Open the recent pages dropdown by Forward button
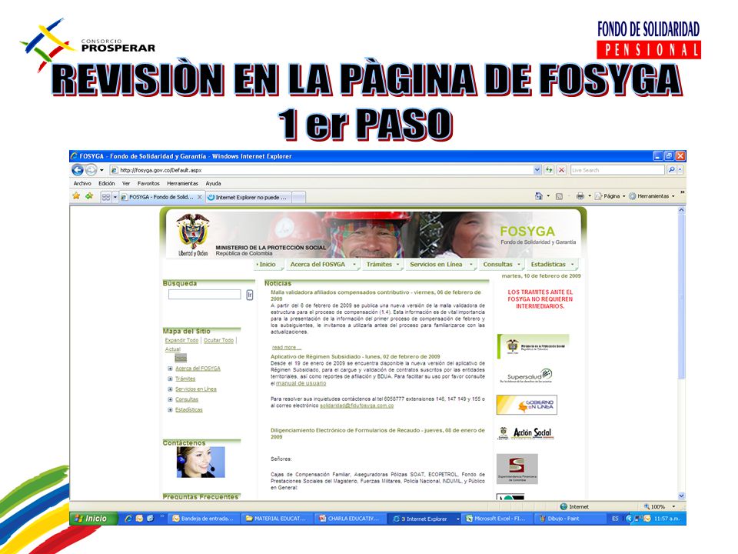 101,170
